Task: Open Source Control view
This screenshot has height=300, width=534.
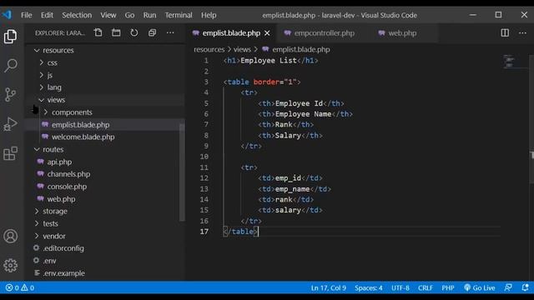Action: tap(11, 94)
